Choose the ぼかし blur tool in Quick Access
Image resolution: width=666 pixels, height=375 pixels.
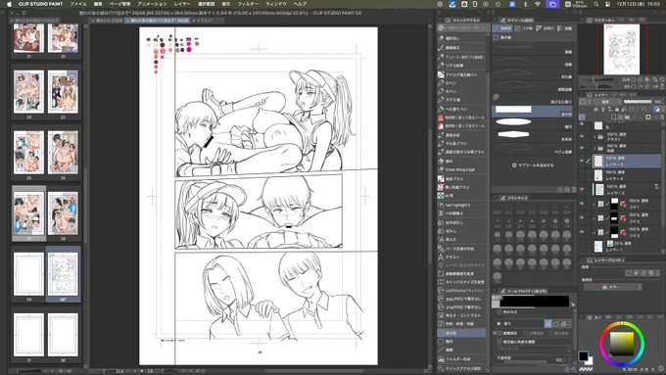(462, 231)
